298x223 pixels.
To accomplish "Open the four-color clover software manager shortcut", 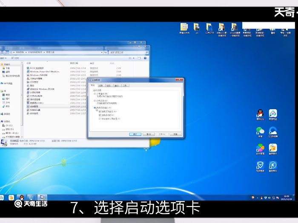I will point(260,149).
